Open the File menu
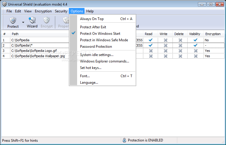 tap(9, 11)
